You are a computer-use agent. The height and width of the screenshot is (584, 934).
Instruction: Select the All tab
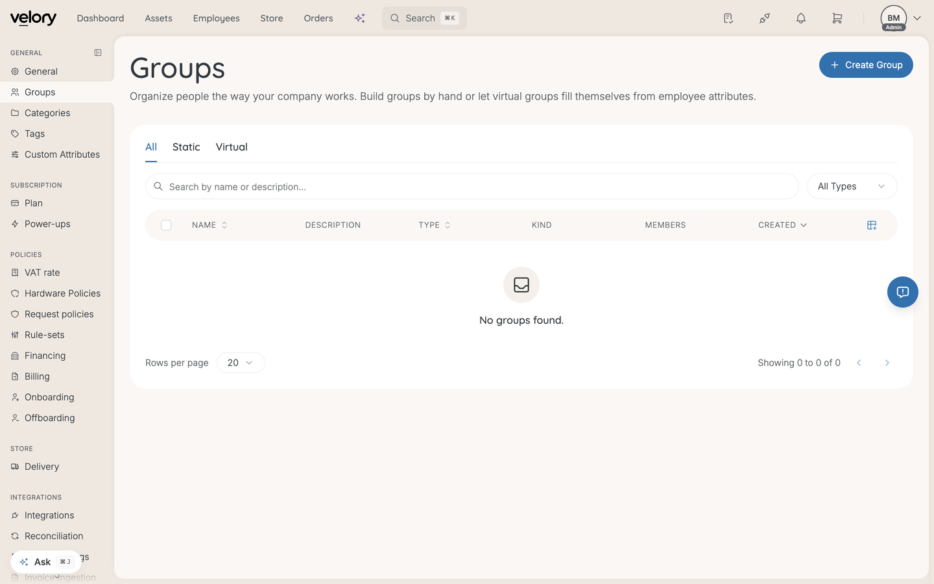151,147
